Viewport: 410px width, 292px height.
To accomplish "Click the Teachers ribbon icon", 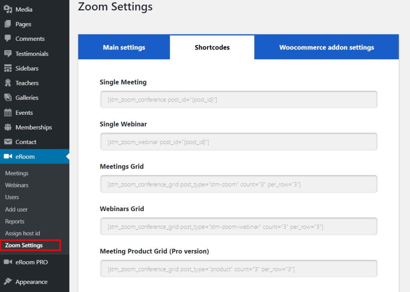I will pos(8,83).
